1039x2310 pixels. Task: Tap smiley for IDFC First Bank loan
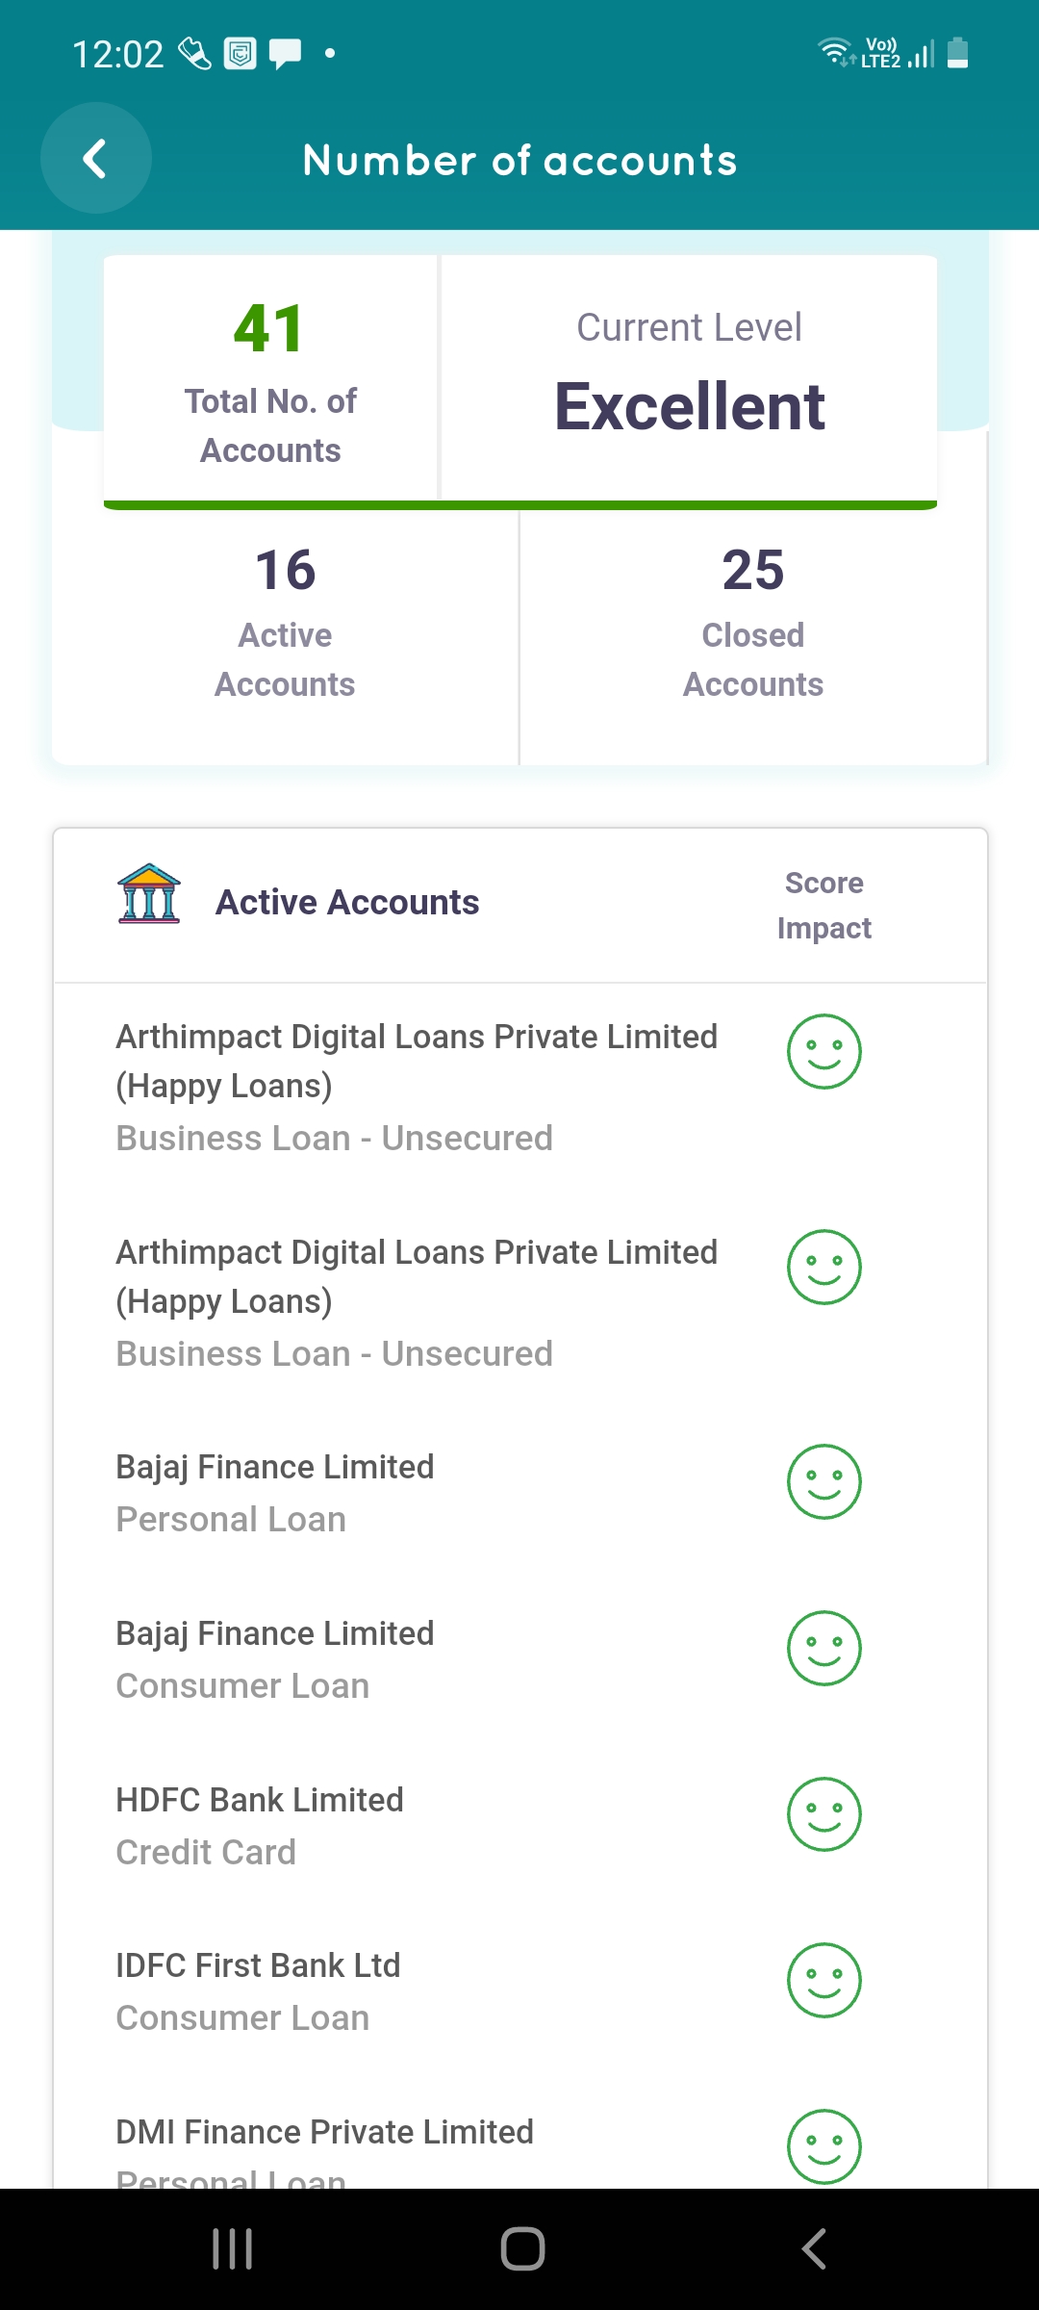[x=824, y=1981]
